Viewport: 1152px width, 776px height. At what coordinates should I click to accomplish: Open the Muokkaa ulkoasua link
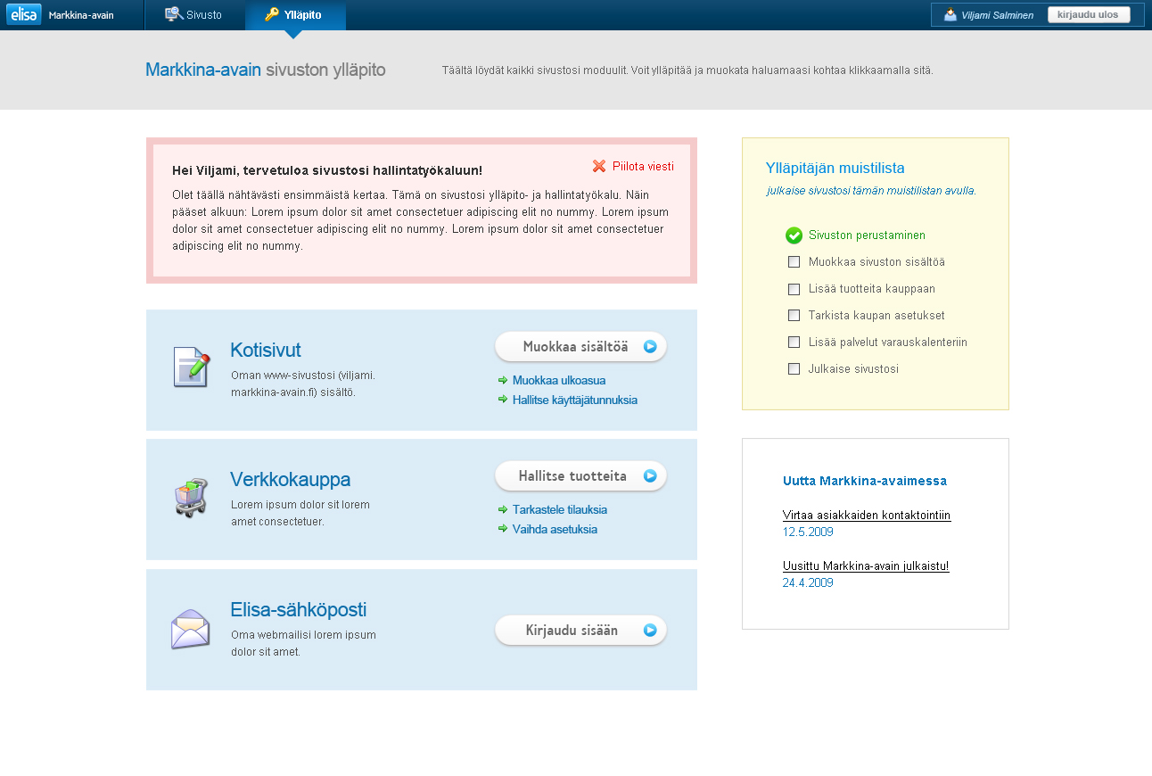click(559, 381)
